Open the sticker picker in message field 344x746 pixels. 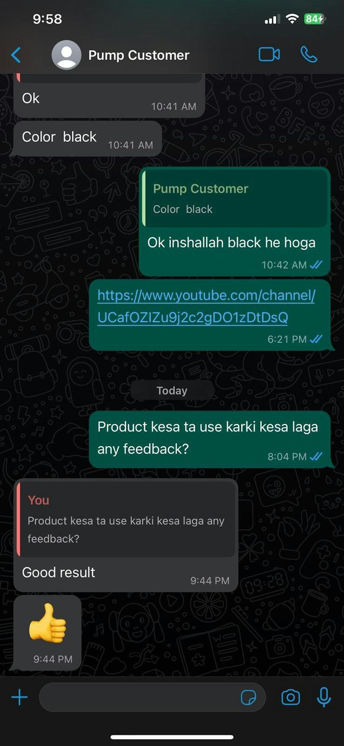coord(248,697)
